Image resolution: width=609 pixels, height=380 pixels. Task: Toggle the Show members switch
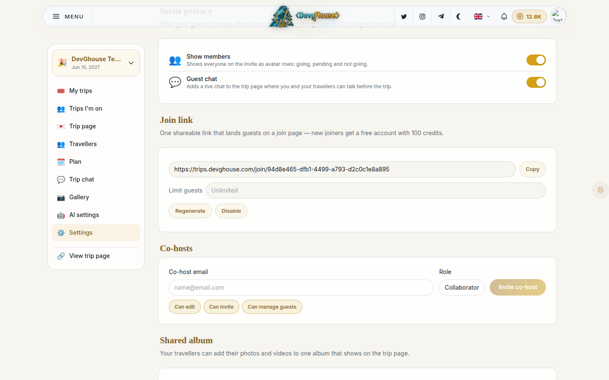pos(536,60)
